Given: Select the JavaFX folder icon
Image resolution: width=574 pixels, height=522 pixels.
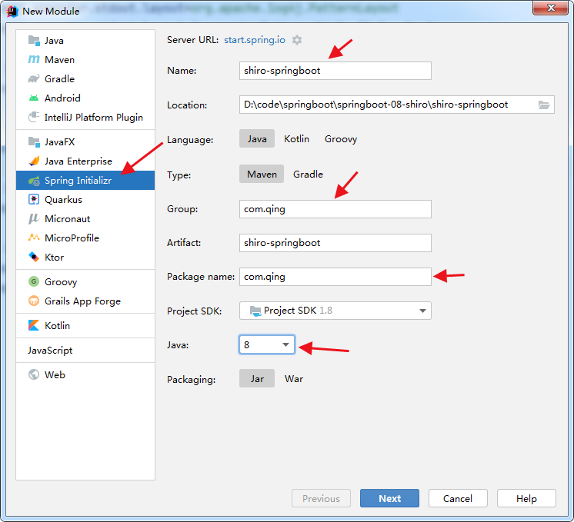Looking at the screenshot, I should [34, 141].
